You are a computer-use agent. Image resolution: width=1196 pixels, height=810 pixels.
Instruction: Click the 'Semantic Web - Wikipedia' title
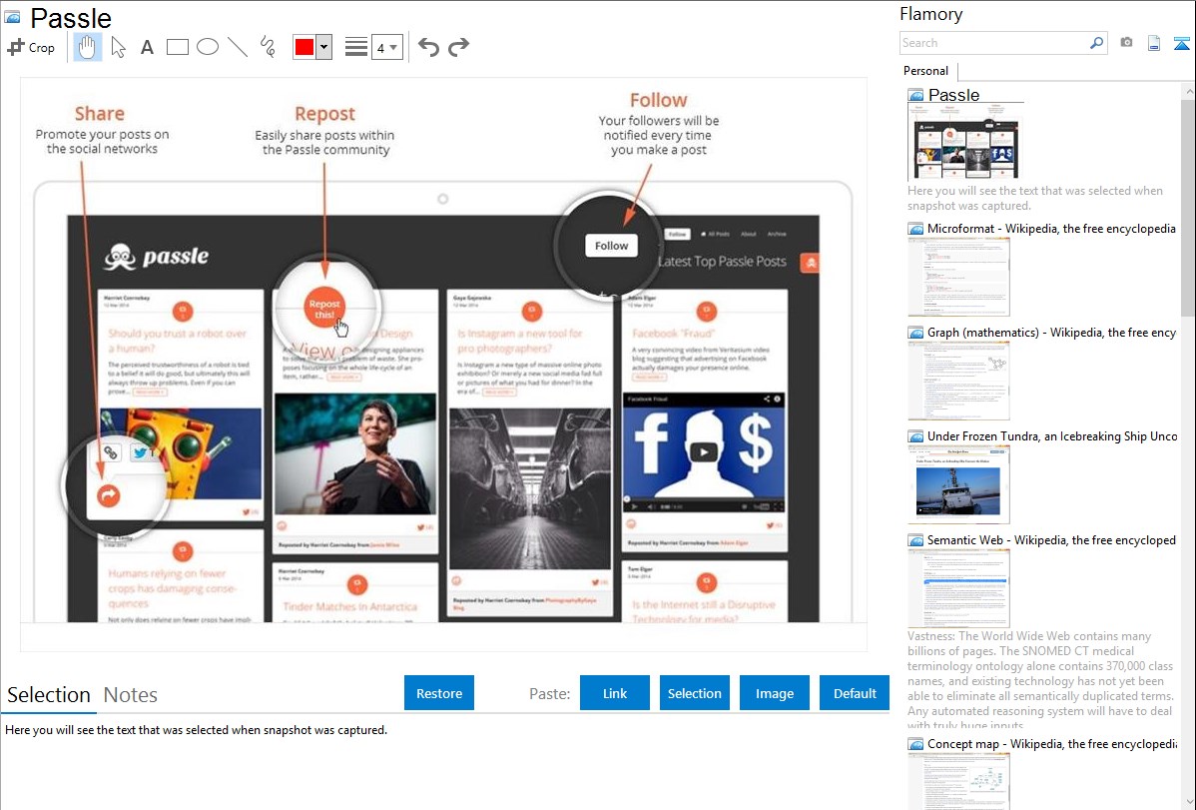click(x=1052, y=539)
